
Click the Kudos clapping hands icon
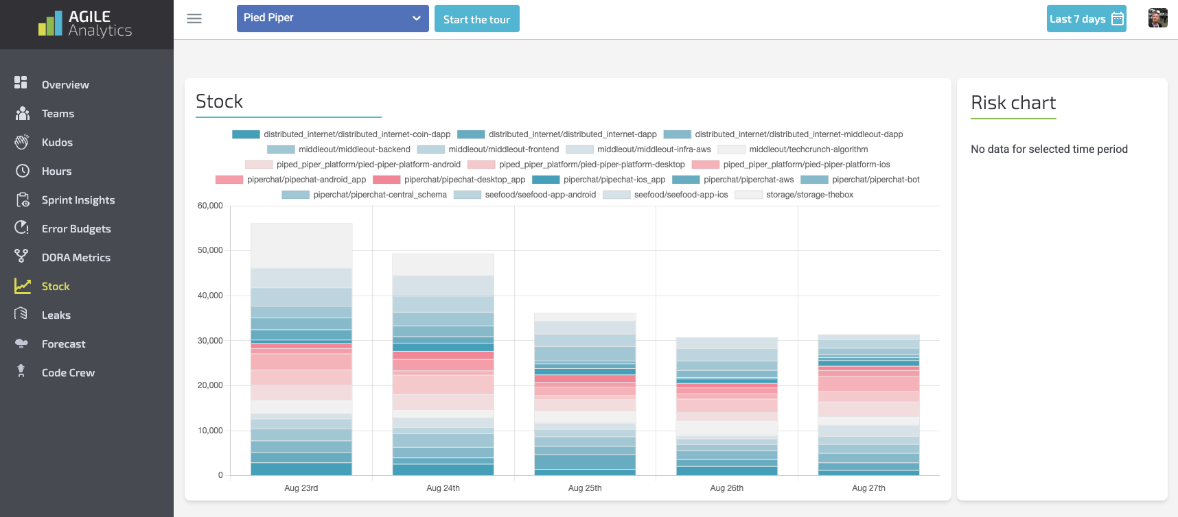point(22,142)
